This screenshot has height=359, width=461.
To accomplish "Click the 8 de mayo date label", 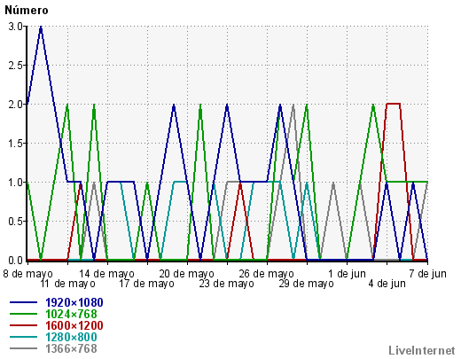I will (x=27, y=274).
